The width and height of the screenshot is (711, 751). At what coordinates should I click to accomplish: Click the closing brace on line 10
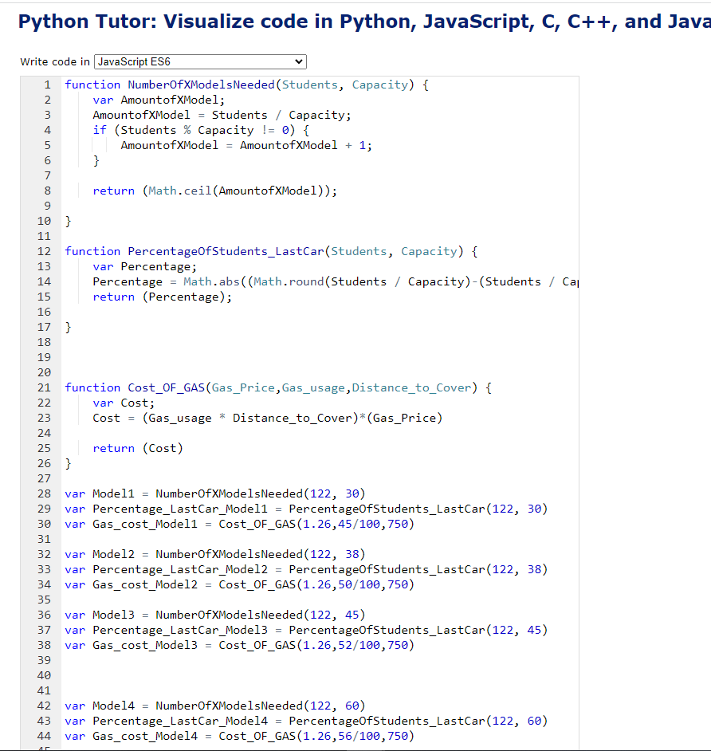[x=68, y=220]
